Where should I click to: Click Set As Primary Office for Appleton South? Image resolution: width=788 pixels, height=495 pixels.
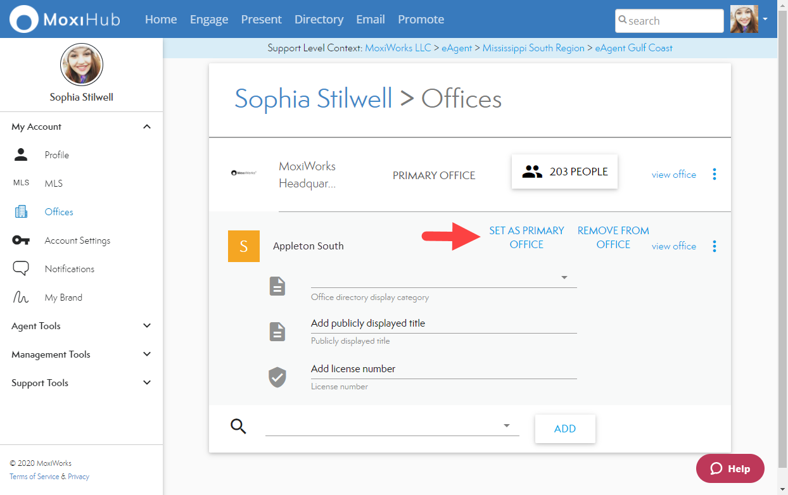(x=526, y=237)
